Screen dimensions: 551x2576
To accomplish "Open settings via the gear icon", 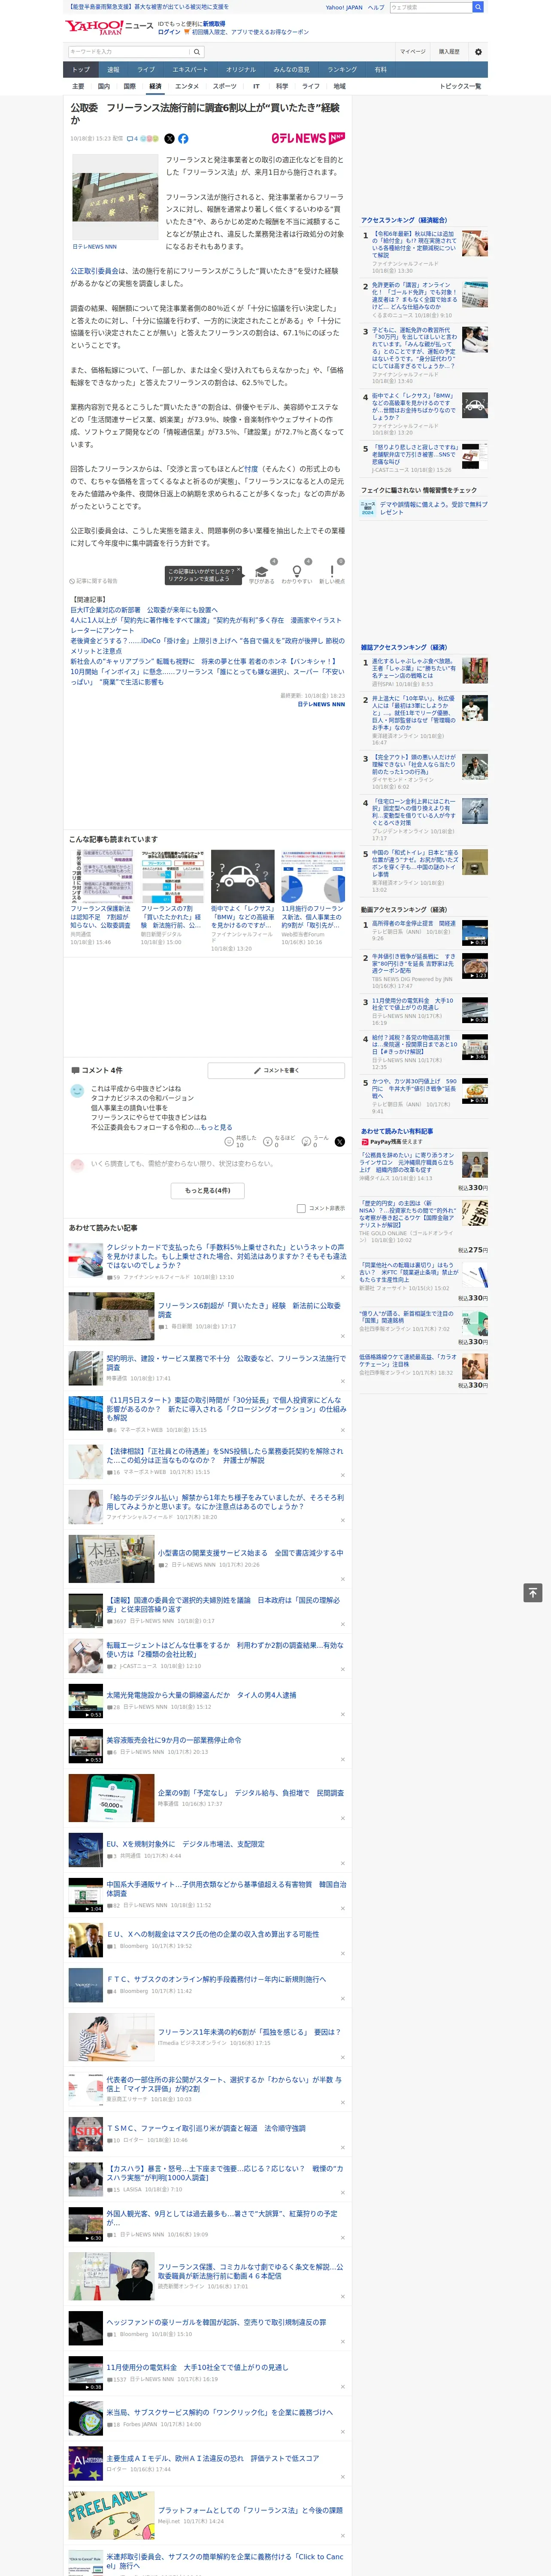I will (478, 52).
